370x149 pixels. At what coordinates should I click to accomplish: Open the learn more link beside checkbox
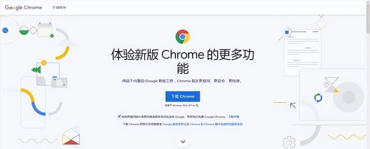234,116
